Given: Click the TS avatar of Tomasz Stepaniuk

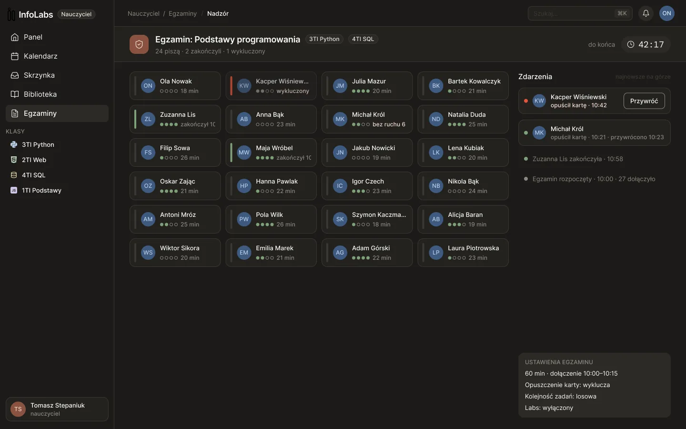Looking at the screenshot, I should pyautogui.click(x=18, y=409).
